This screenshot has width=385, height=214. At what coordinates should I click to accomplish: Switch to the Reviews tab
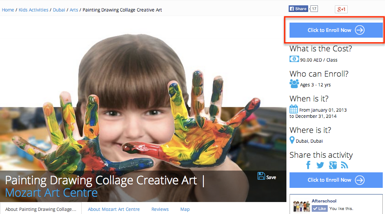160,209
